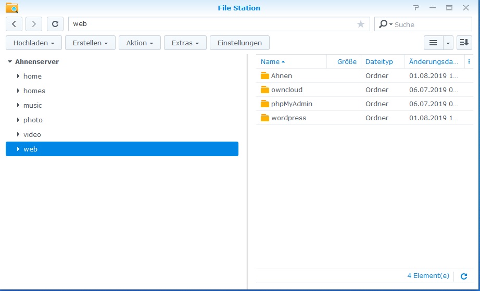Refresh file list at bottom right
Viewport: 480px width, 291px height.
464,276
